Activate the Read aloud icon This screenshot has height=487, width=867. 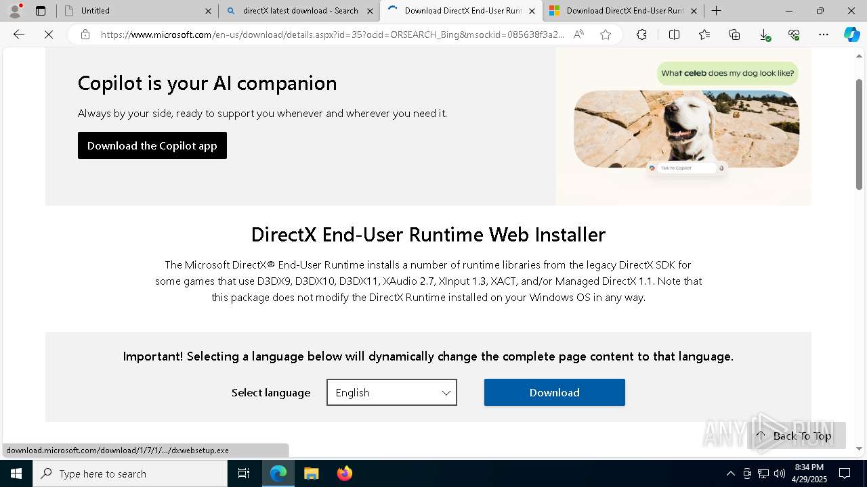pos(578,34)
